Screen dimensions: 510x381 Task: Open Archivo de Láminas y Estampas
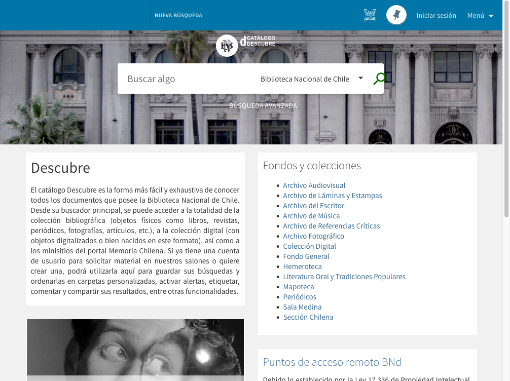tap(332, 196)
